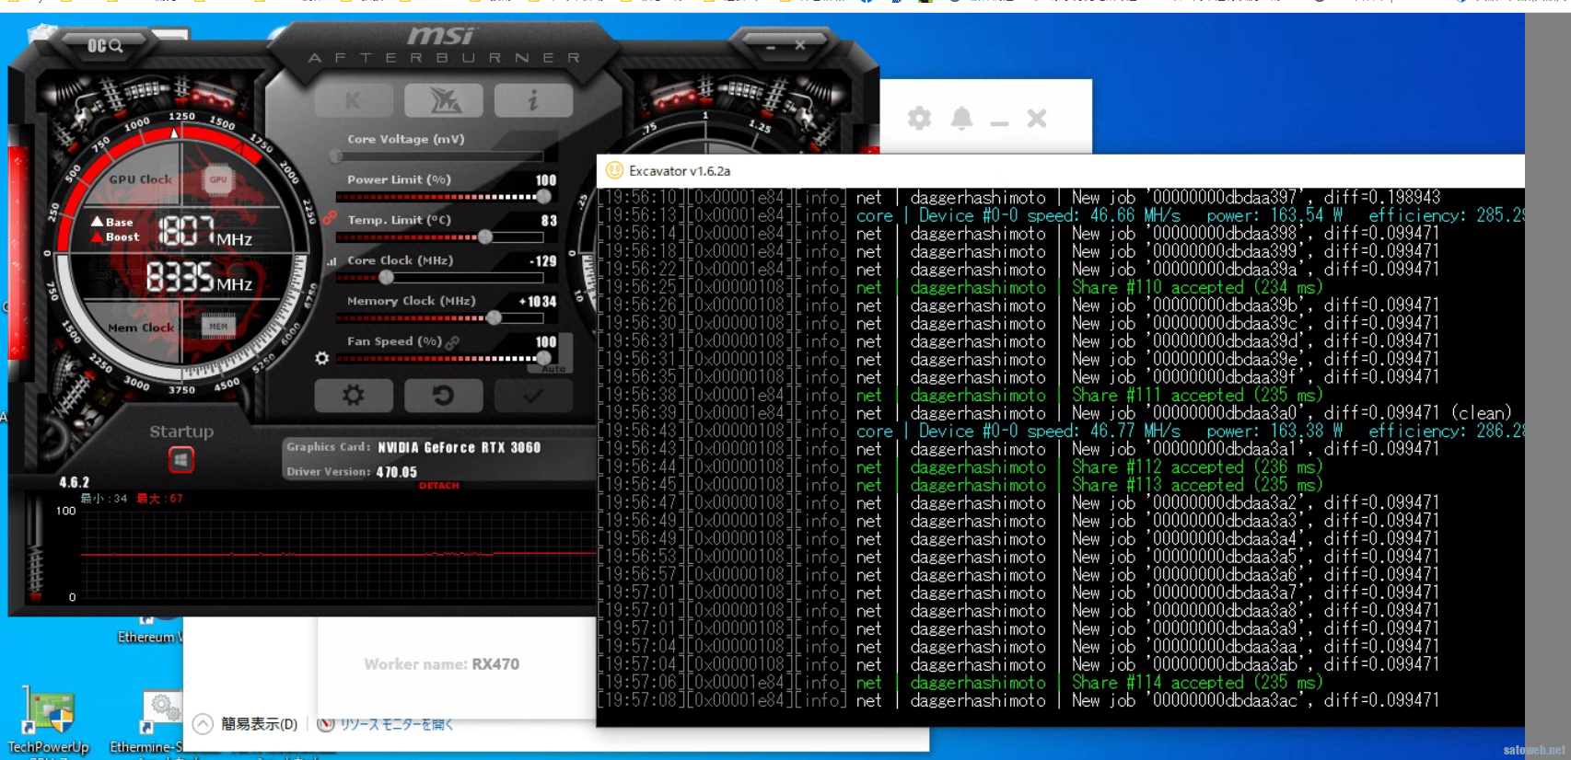Apply settings with the checkmark button
Viewport: 1571px width, 760px height.
pos(533,396)
